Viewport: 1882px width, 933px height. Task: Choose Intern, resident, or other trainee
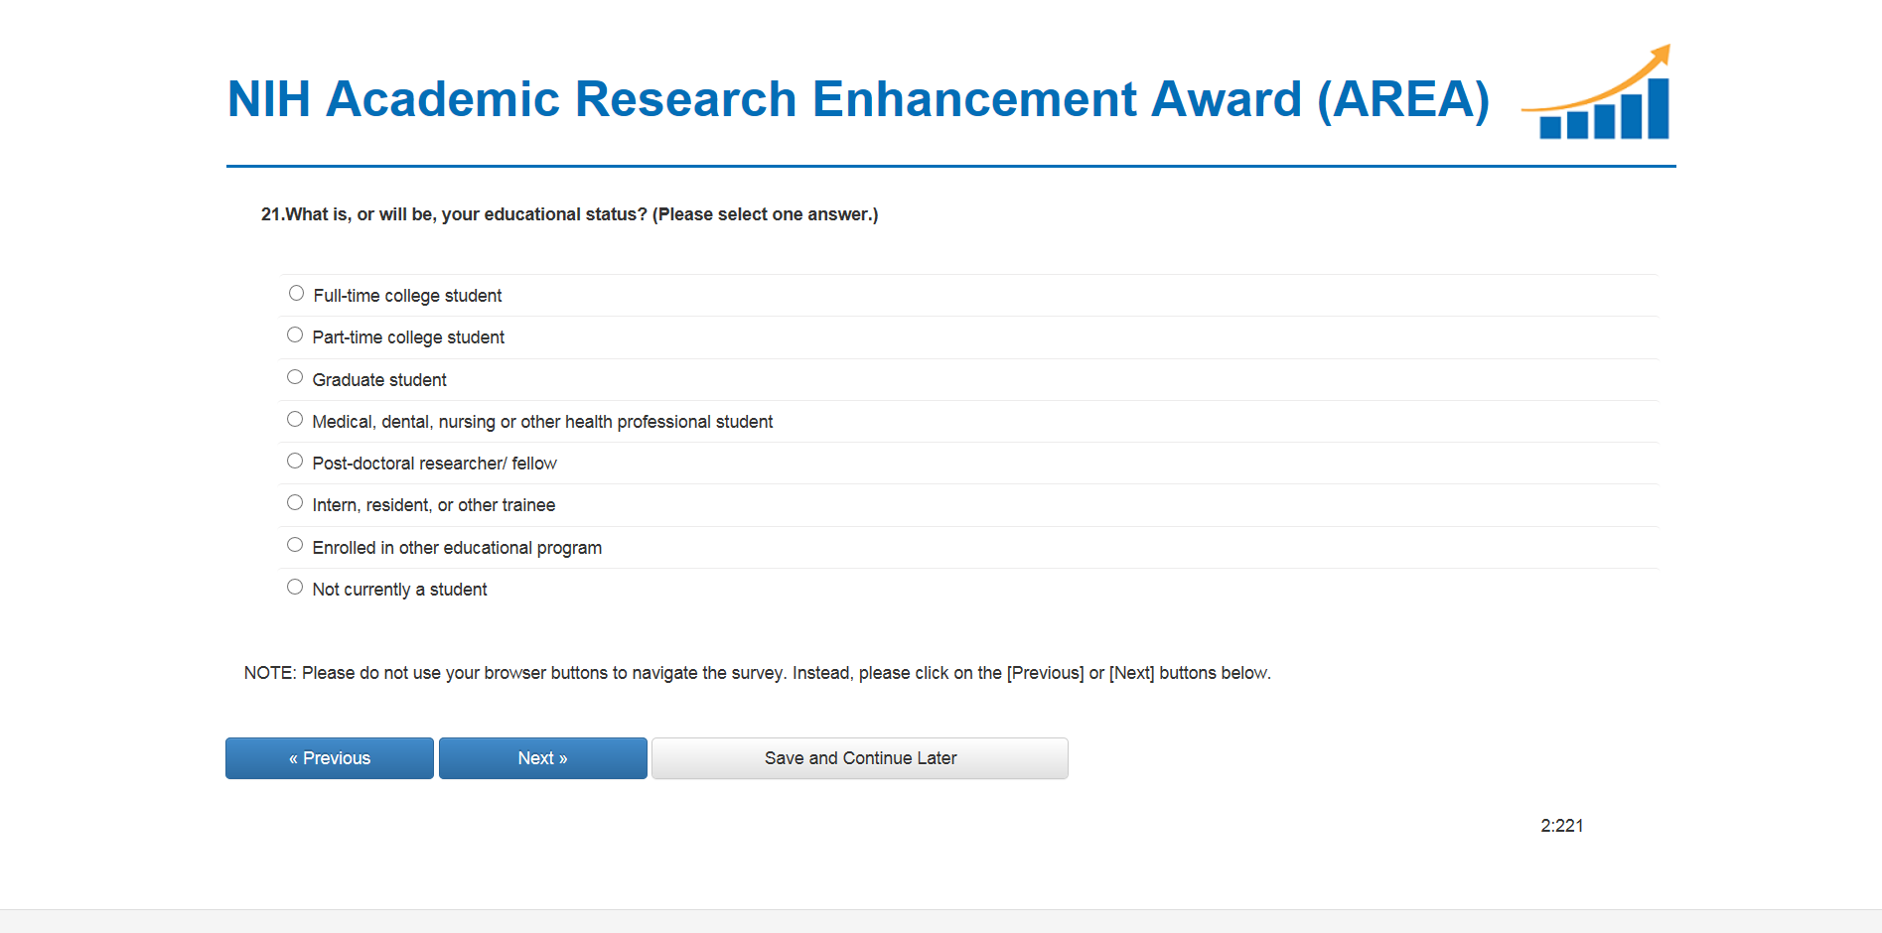click(295, 503)
